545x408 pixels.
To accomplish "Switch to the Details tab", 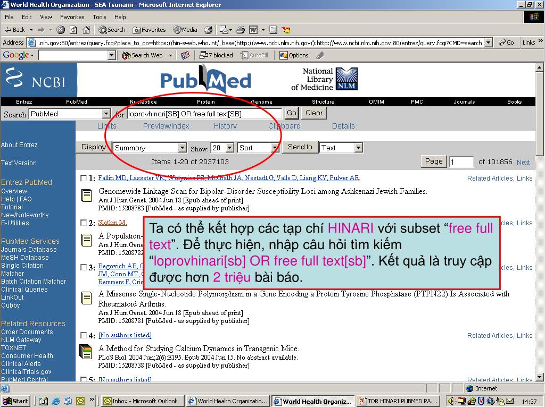I will [x=343, y=126].
